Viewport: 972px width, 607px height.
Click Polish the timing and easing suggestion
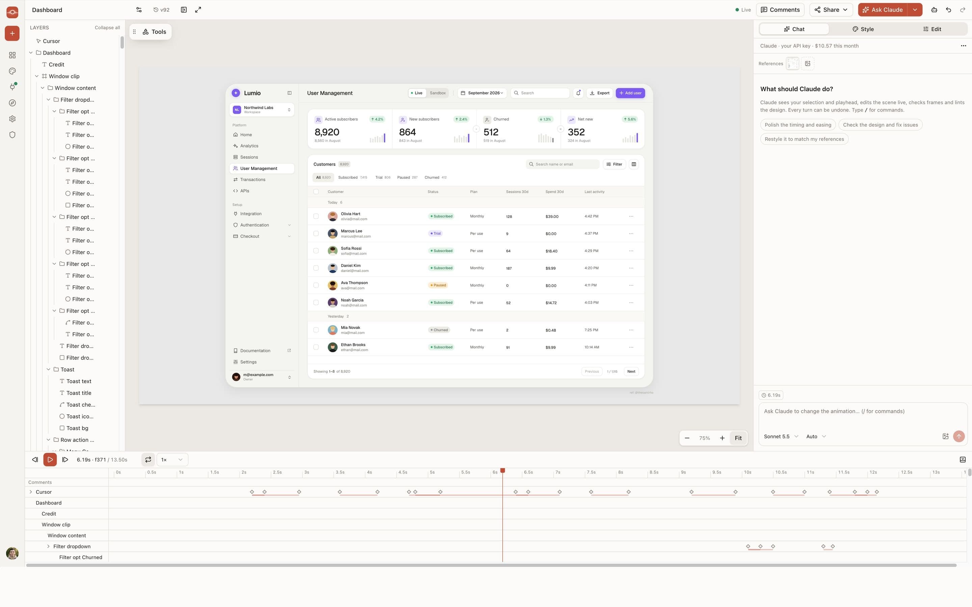[798, 125]
